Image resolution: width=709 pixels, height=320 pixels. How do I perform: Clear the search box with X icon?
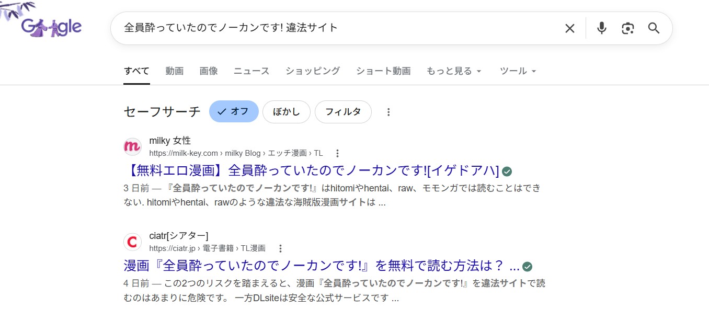570,28
